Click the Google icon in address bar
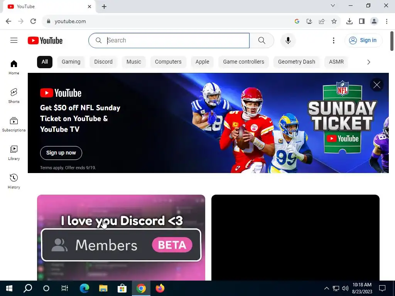This screenshot has width=395, height=296. pyautogui.click(x=297, y=21)
